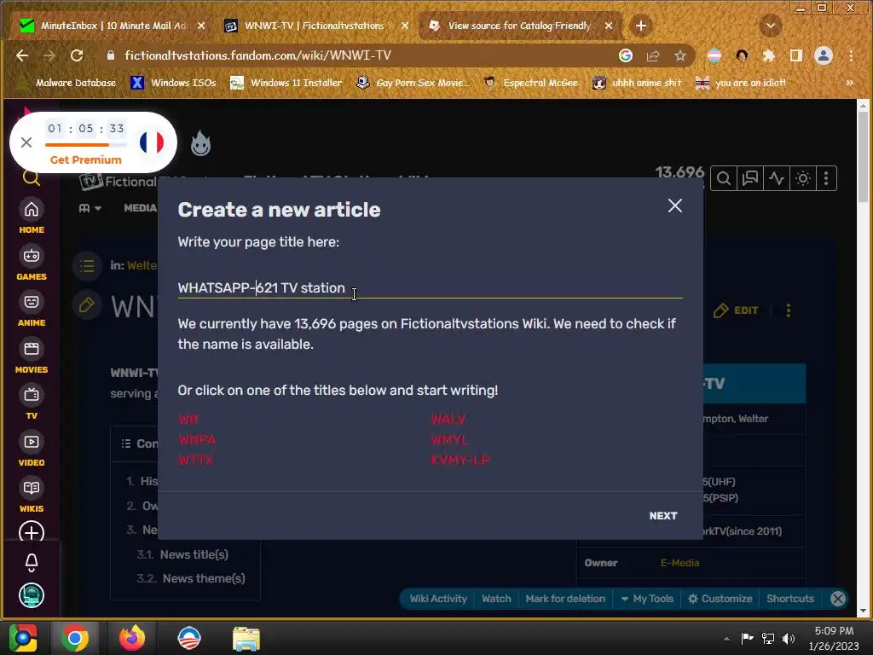The width and height of the screenshot is (873, 655).
Task: Click the Get Premium link
Action: click(86, 159)
